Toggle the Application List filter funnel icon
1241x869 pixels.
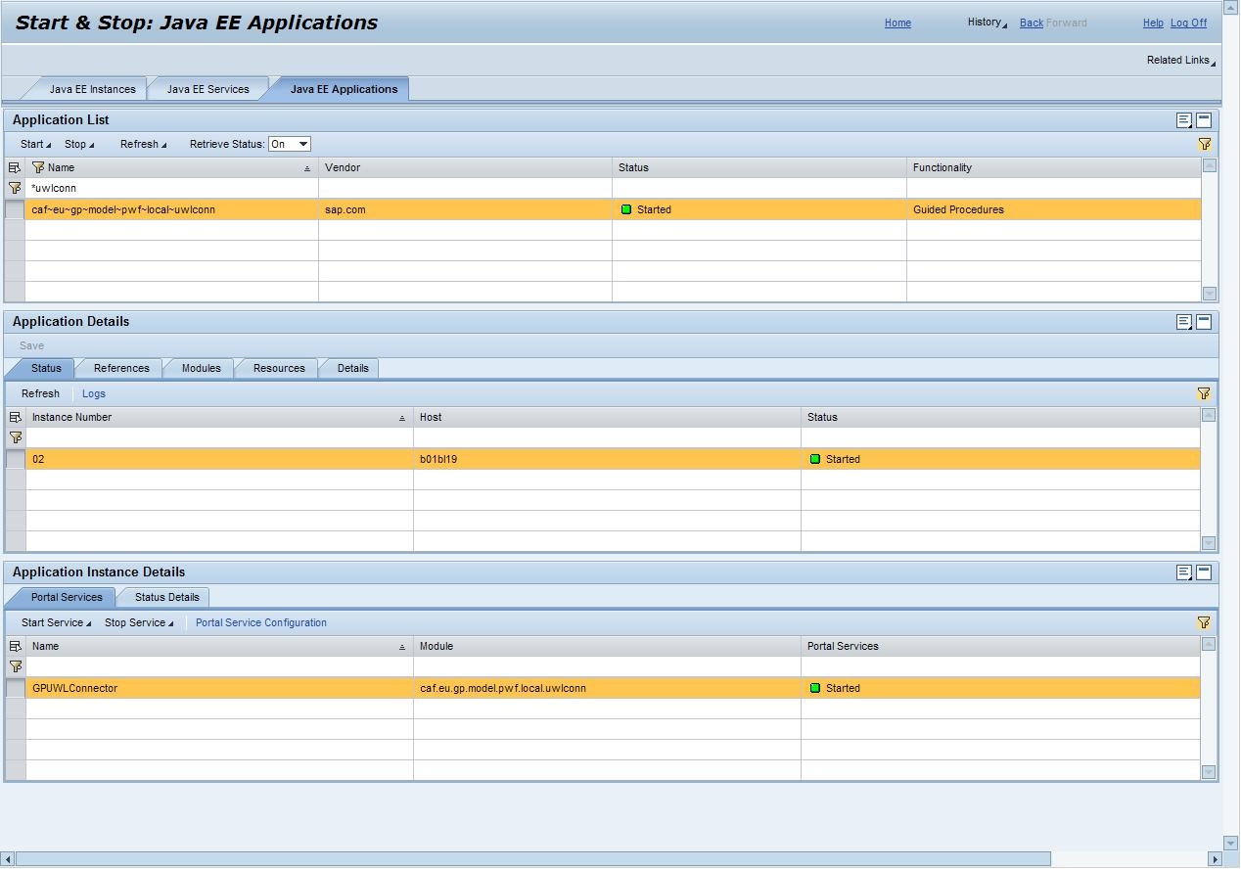(1205, 144)
